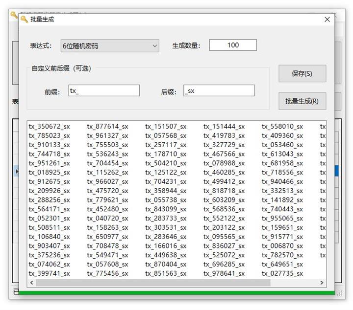This screenshot has width=353, height=310.
Task: Click the green progress bar at bottom
Action: click(x=176, y=293)
